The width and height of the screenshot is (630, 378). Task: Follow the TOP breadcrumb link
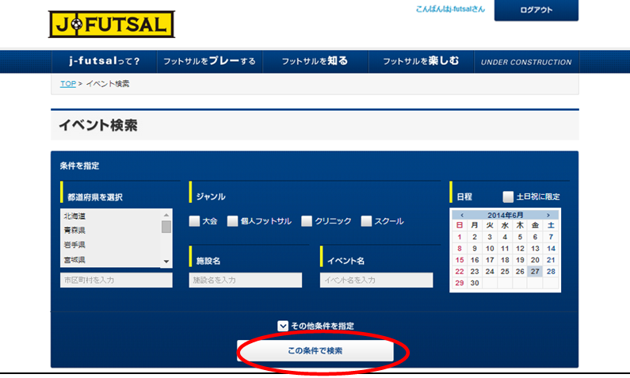pyautogui.click(x=68, y=83)
